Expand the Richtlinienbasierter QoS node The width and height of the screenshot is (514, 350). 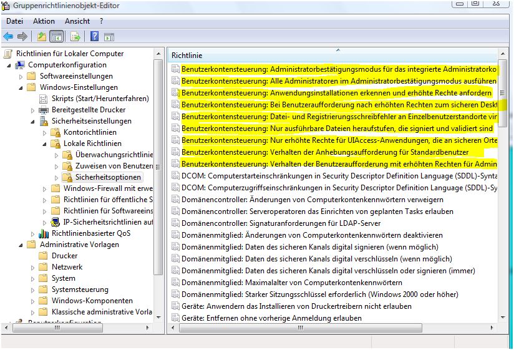click(x=32, y=234)
